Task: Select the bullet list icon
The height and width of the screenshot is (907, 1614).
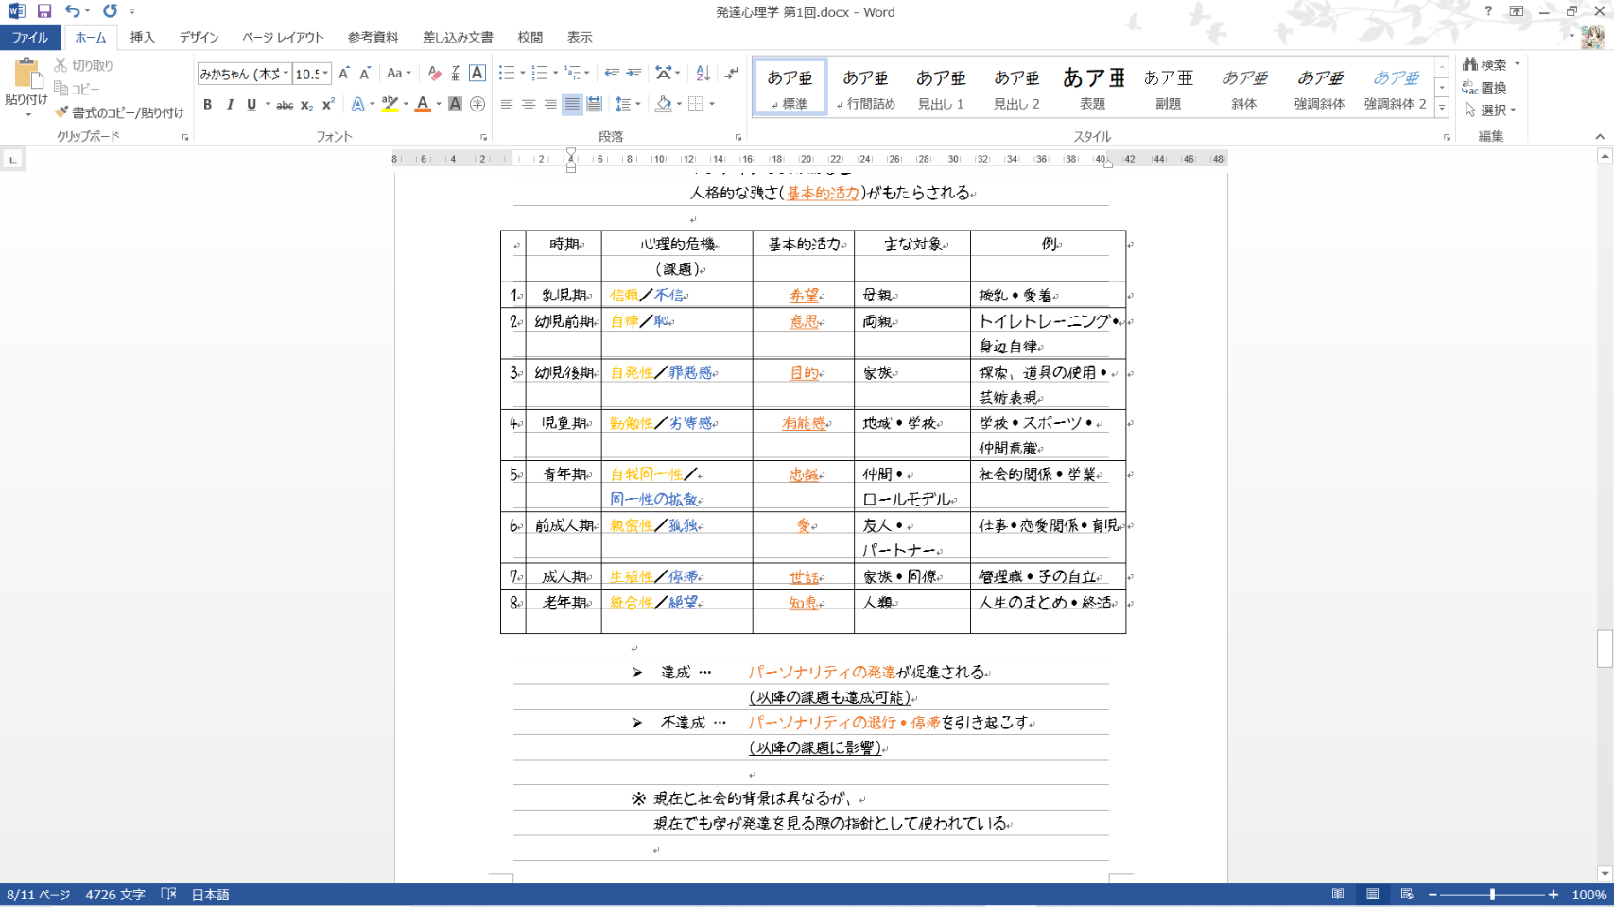Action: [x=506, y=74]
